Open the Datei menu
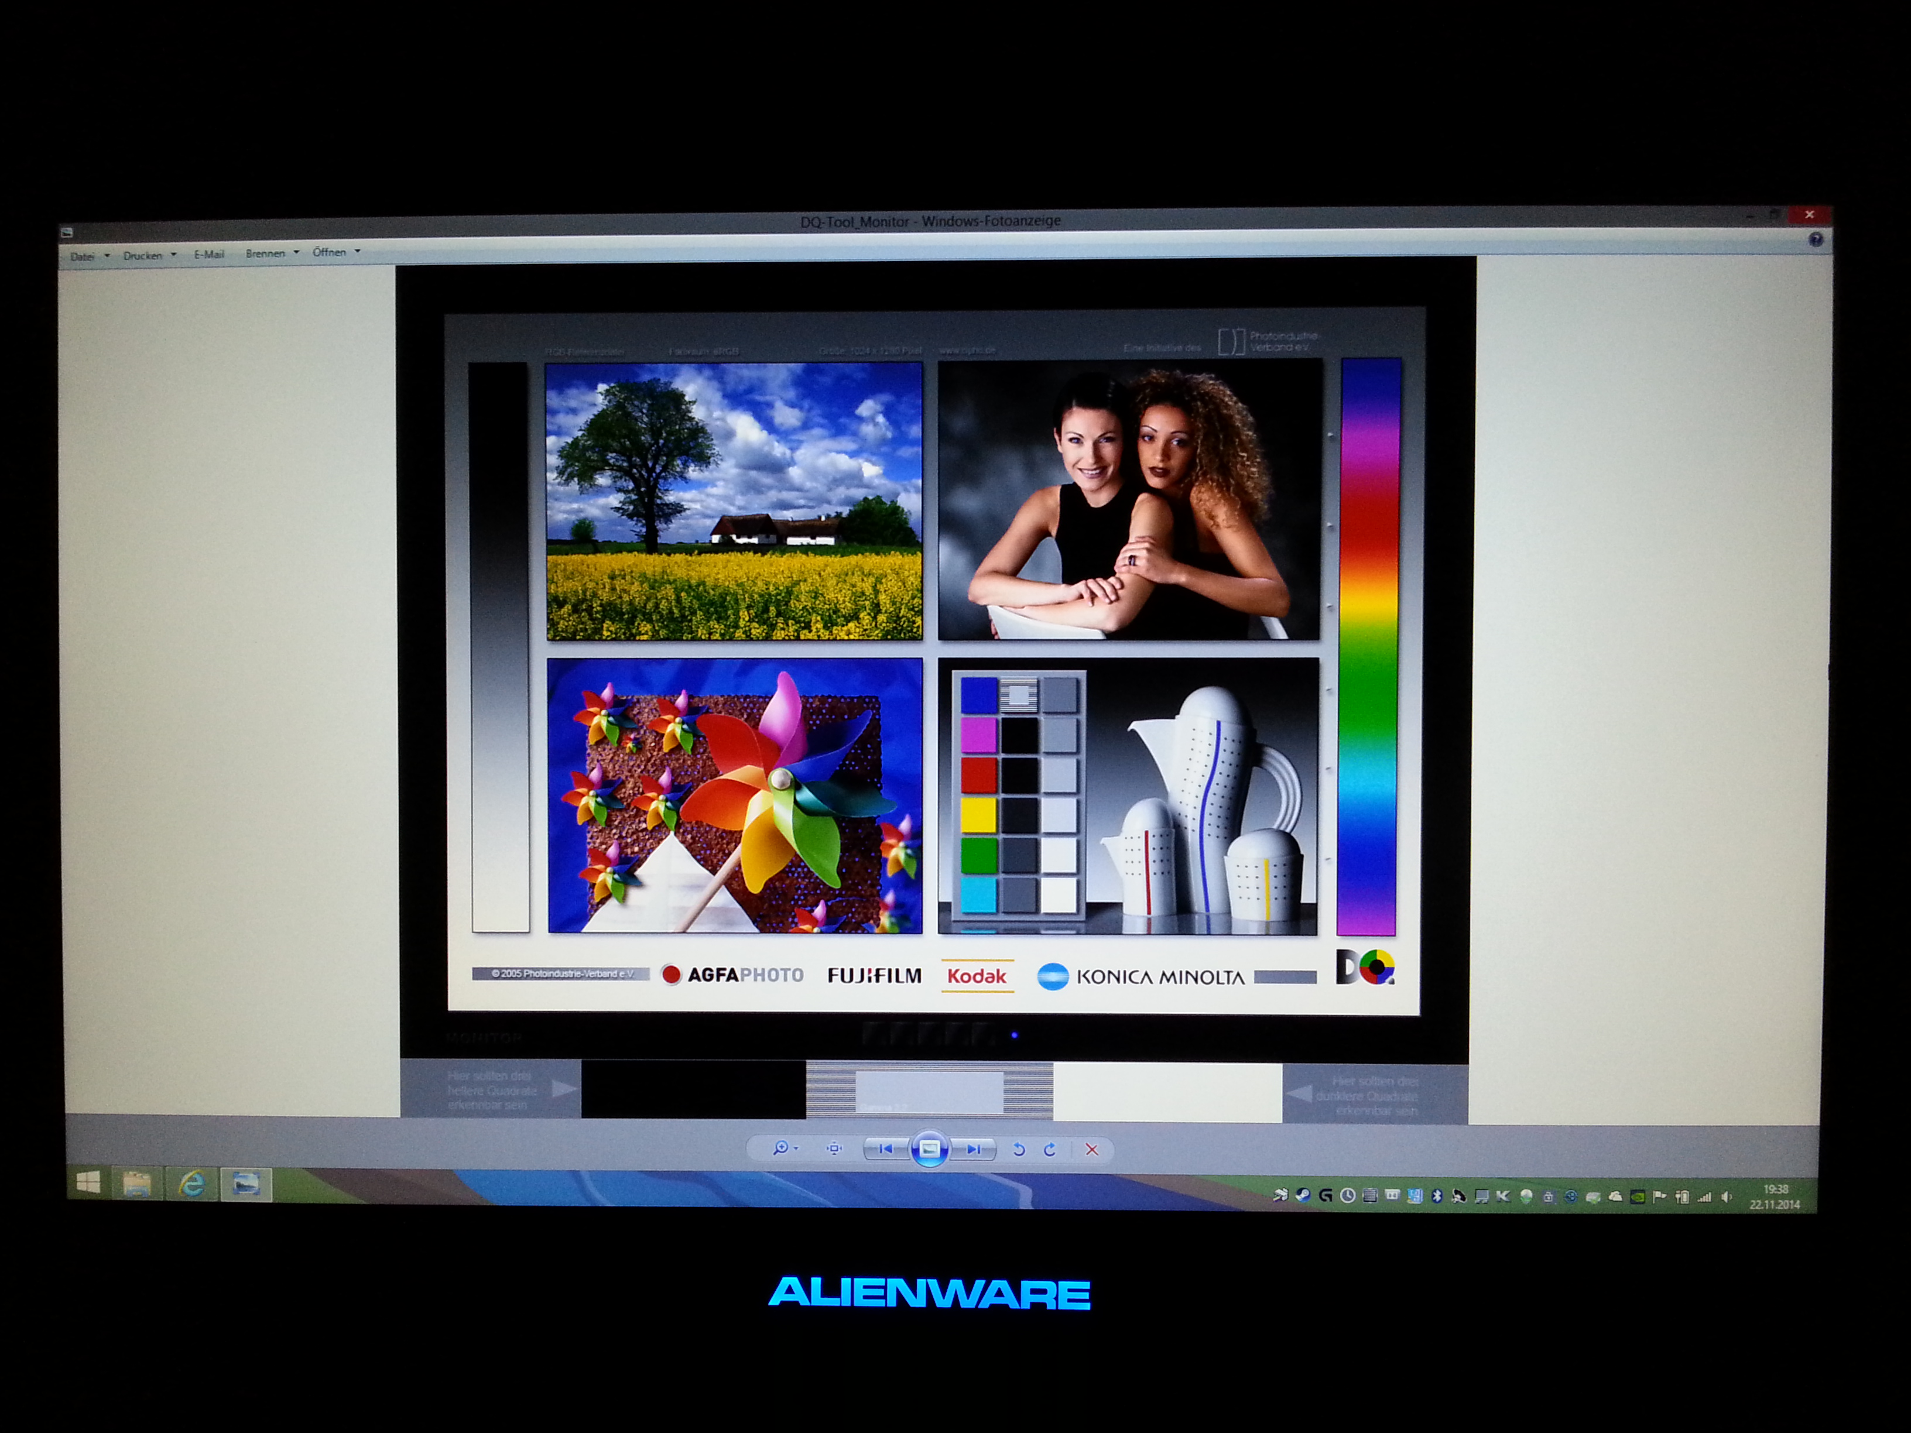This screenshot has width=1911, height=1433. pyautogui.click(x=83, y=256)
